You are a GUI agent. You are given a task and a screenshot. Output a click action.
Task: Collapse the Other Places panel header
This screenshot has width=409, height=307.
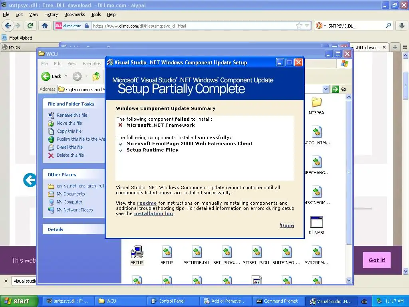(74, 174)
